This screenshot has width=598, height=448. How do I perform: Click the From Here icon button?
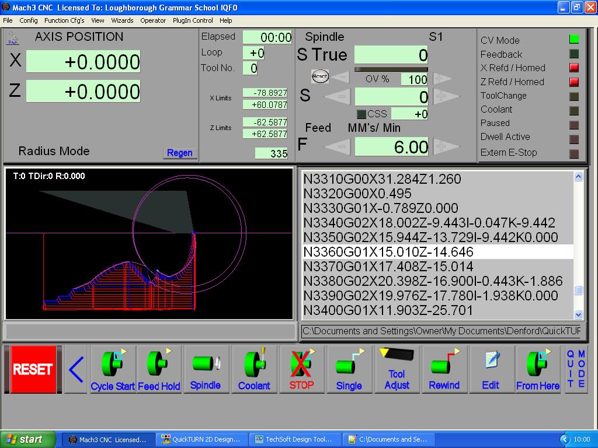point(538,369)
